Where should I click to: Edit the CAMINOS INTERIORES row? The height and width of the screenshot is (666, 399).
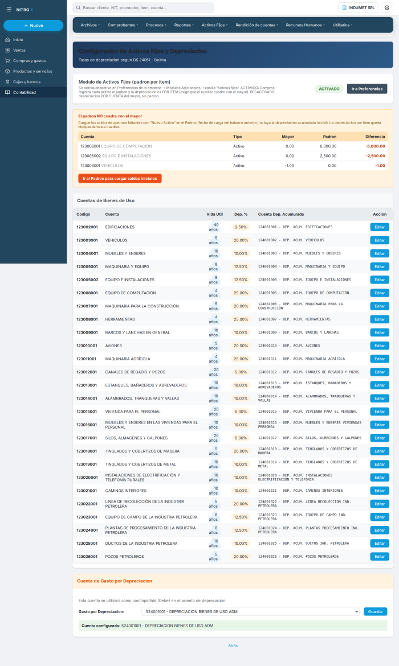380,491
